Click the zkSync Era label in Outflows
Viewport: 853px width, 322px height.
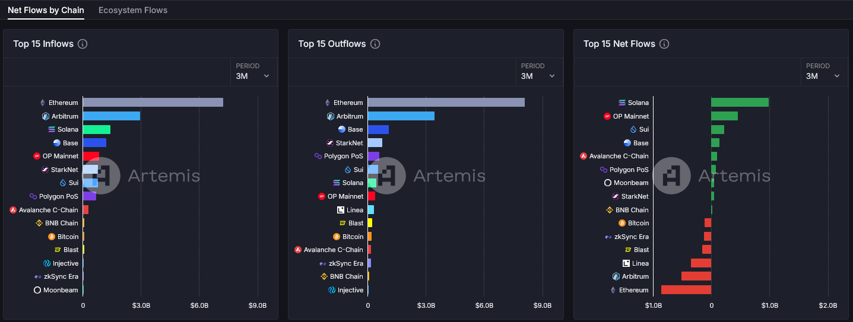tap(346, 263)
